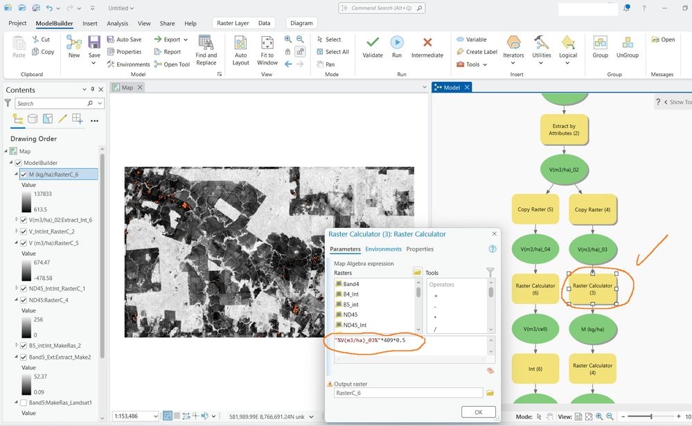This screenshot has width=692, height=426.
Task: Click the Output raster RasterC_6 field
Action: click(408, 393)
